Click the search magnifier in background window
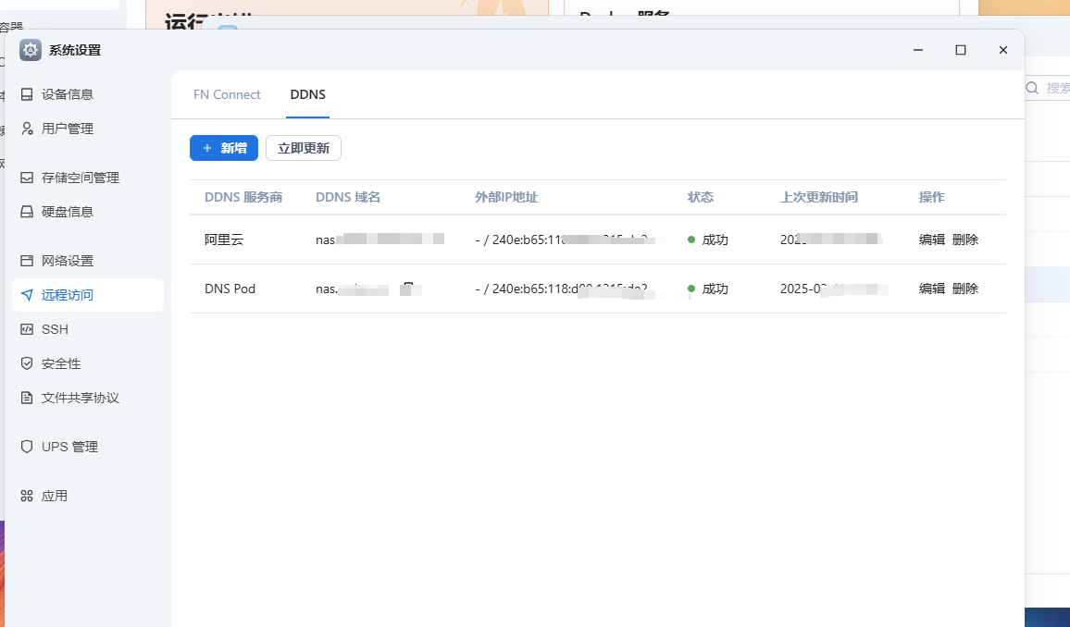This screenshot has width=1070, height=627. 1032,88
